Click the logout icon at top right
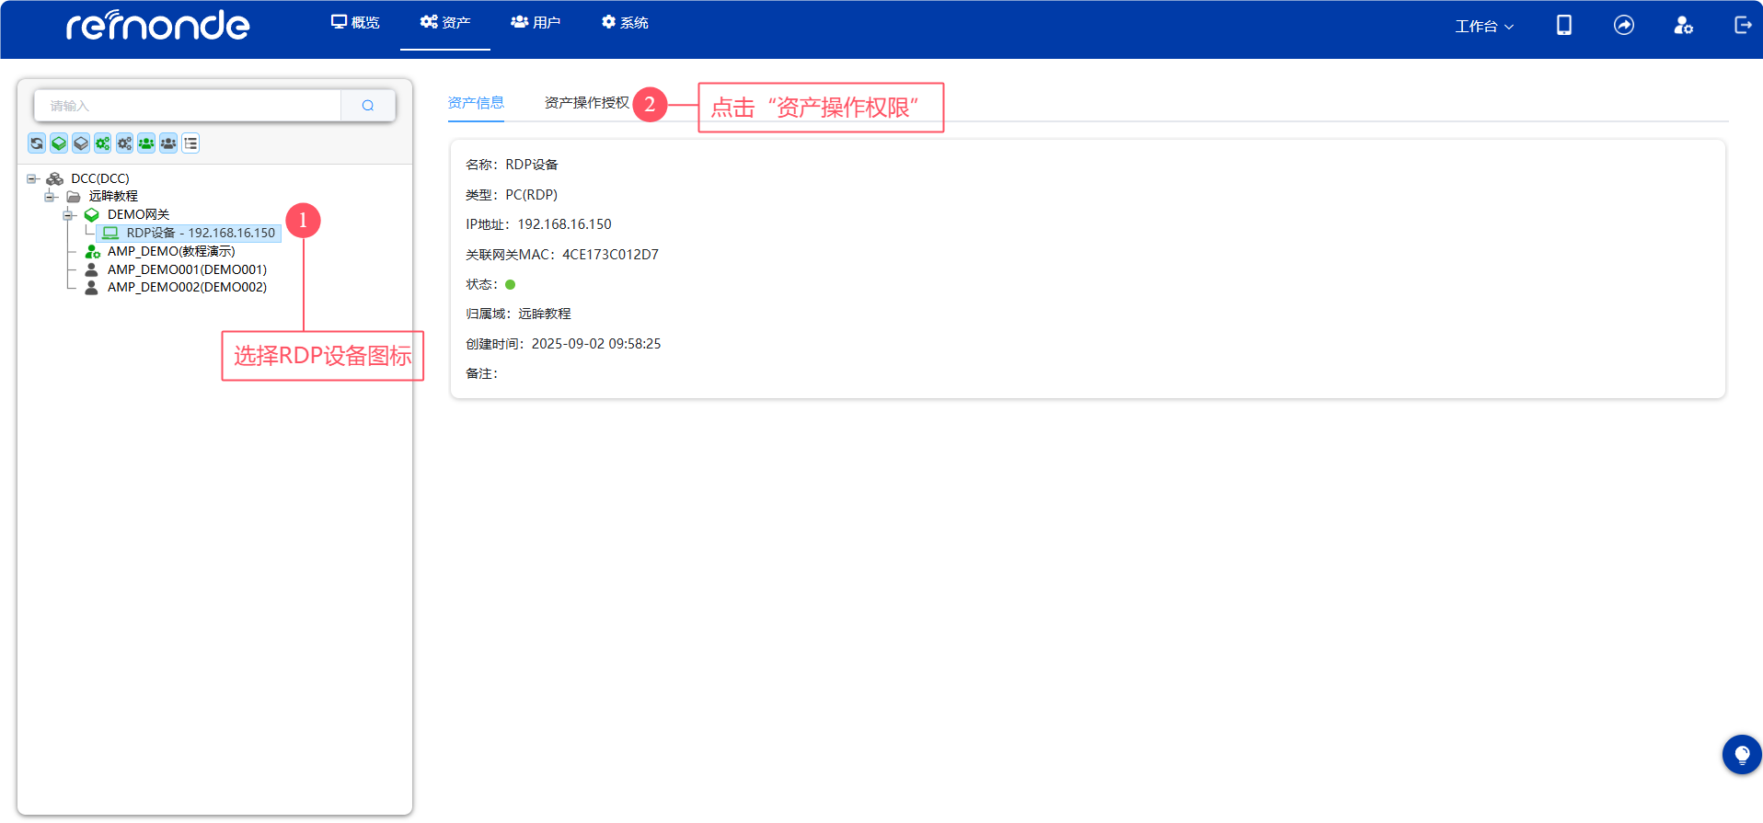This screenshot has width=1763, height=823. [x=1742, y=25]
